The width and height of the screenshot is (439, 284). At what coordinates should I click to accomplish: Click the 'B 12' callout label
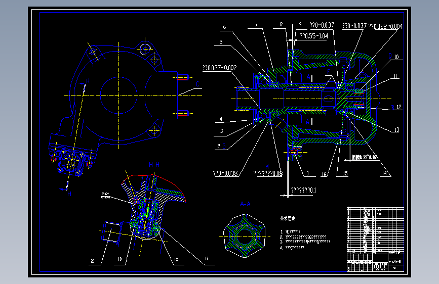click(396, 107)
